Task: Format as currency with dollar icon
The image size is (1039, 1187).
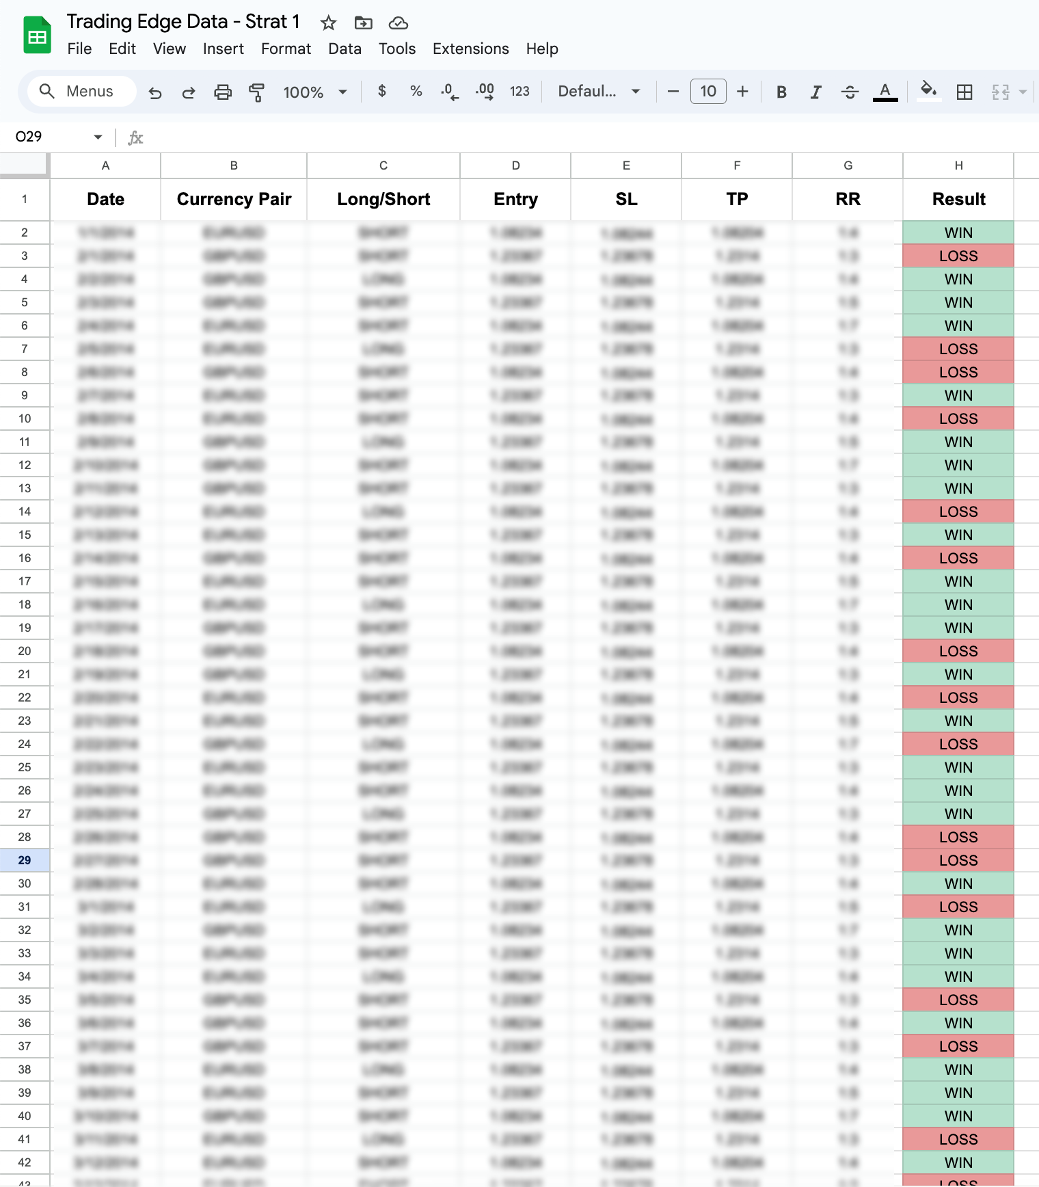Action: tap(382, 91)
